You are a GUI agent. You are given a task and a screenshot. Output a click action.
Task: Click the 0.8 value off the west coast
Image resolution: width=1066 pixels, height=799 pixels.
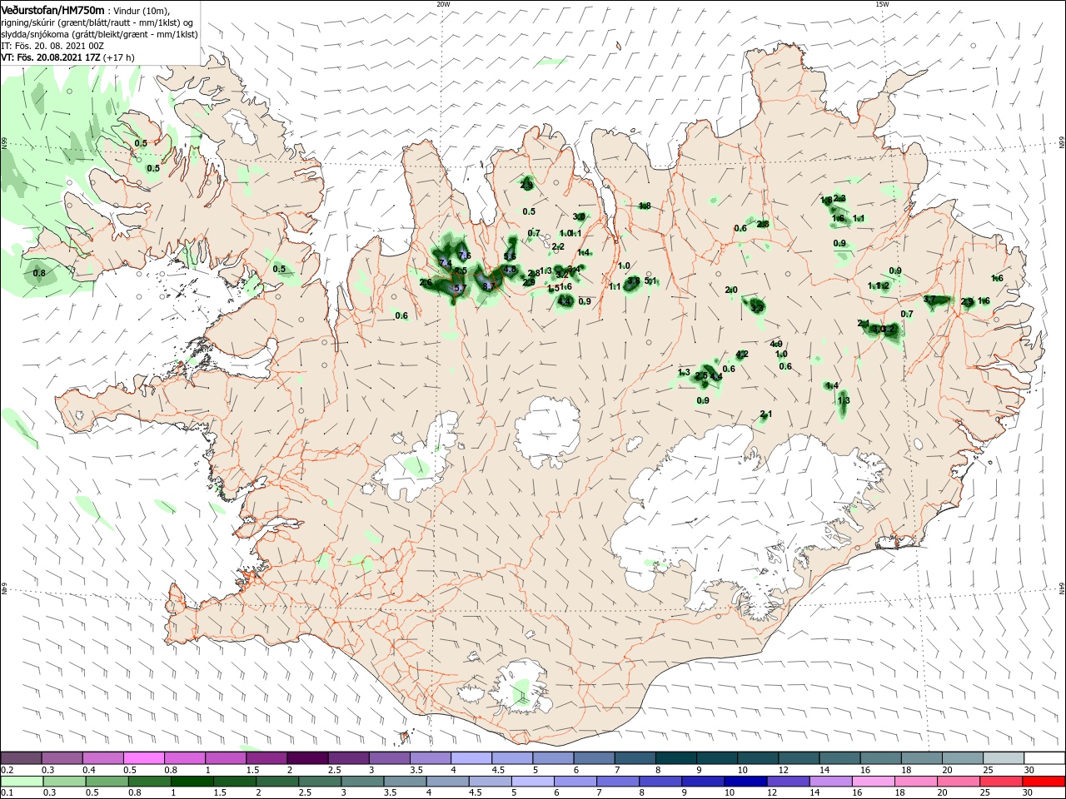[x=39, y=273]
